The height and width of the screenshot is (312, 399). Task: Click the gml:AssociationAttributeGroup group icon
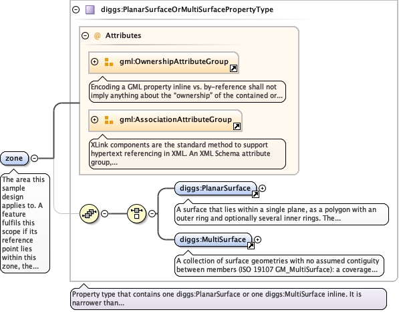pos(109,120)
